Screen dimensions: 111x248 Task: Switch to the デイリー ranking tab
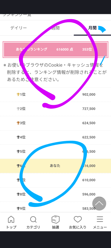18,28
